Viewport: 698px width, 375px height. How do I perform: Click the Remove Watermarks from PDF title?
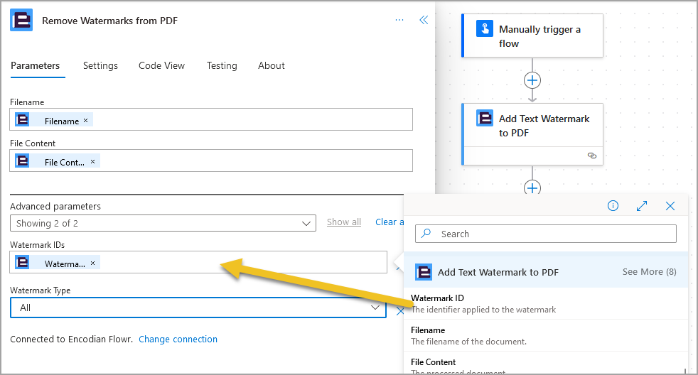click(109, 21)
